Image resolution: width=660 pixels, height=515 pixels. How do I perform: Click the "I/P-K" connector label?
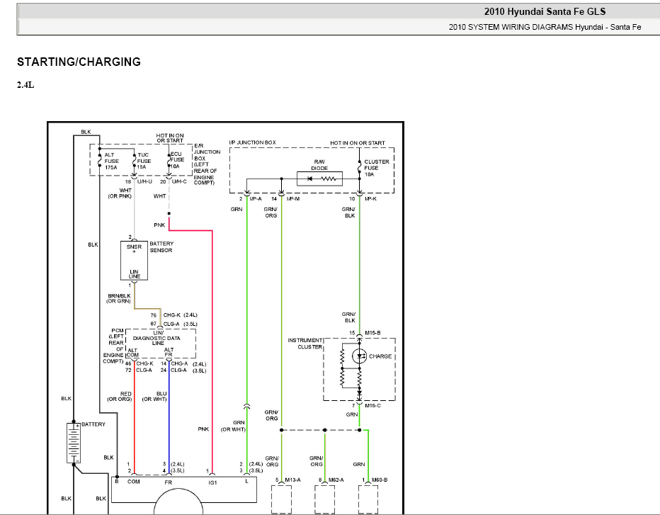pos(370,199)
